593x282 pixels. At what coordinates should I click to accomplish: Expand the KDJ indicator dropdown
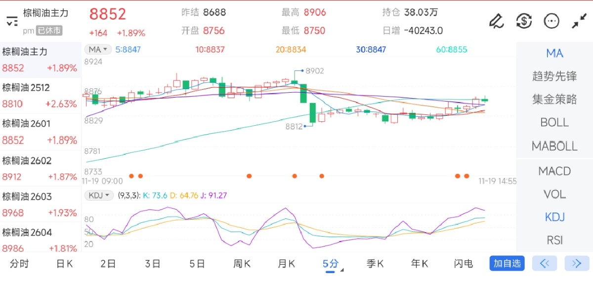point(99,195)
